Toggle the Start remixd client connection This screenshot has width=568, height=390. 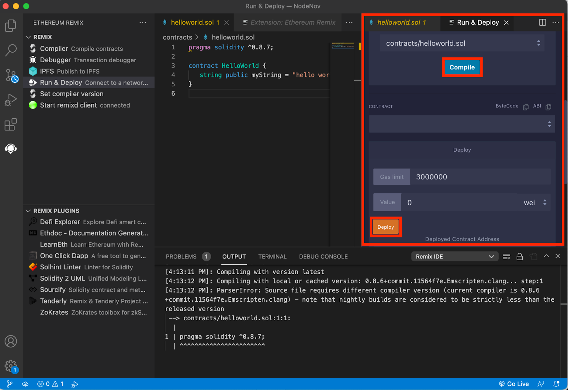tap(67, 105)
